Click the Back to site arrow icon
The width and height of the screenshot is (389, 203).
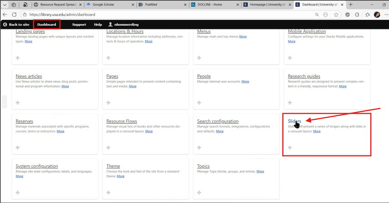click(x=5, y=25)
